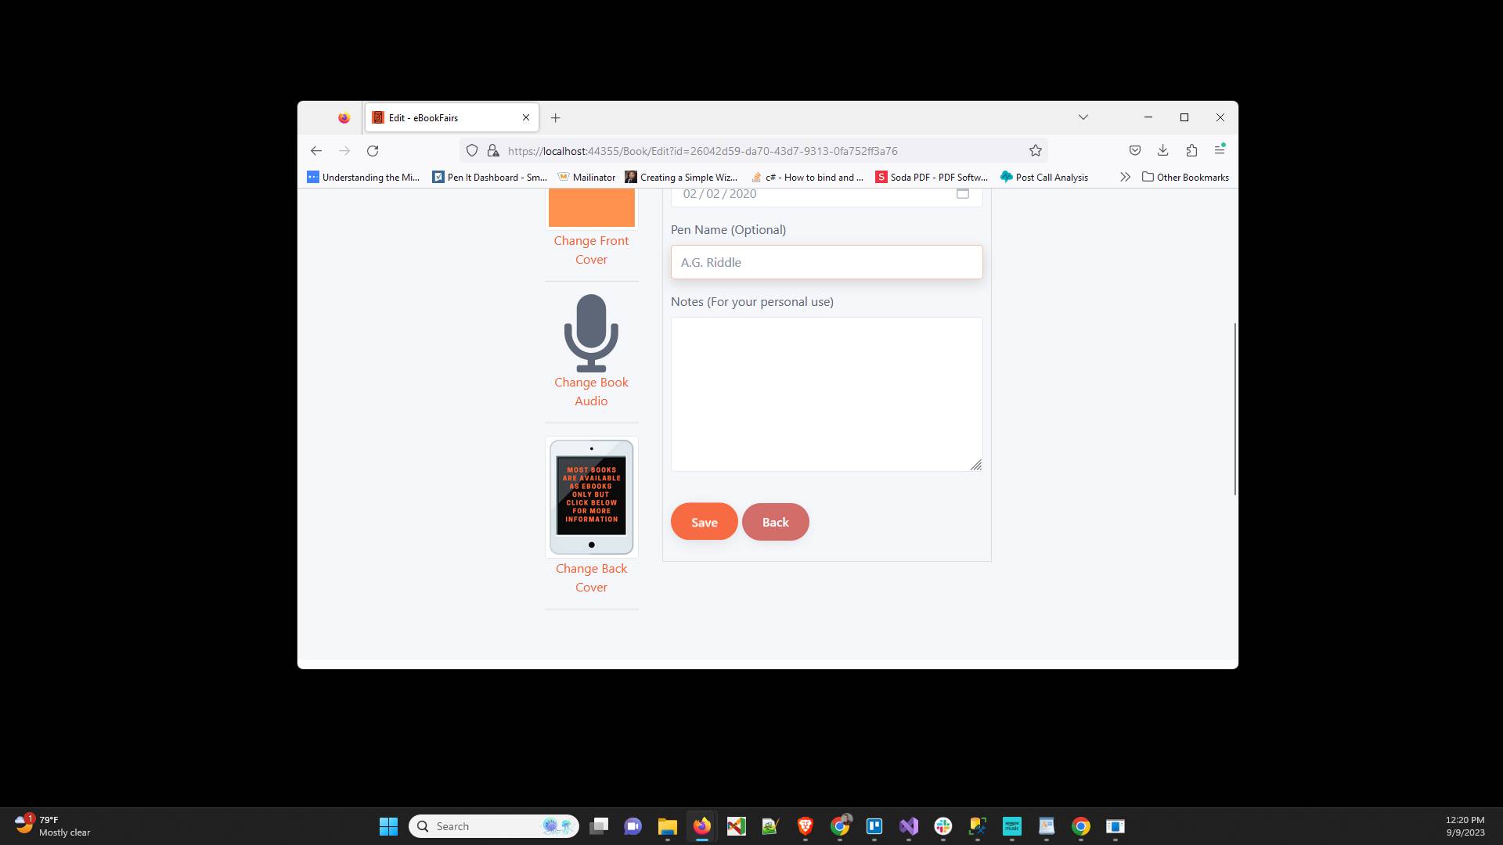Open the Mailinator bookmark

coord(586,177)
